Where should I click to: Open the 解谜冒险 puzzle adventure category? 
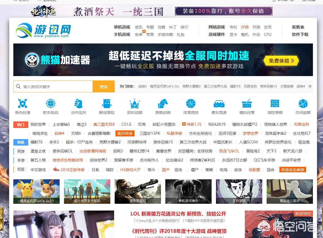pyautogui.click(x=106, y=106)
